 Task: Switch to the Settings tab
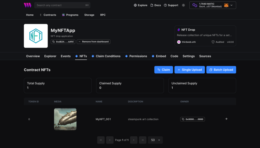point(189,56)
